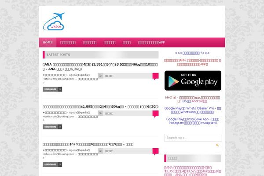Image resolution: width=264 pixels, height=176 pixels.
Task: Open the ANA post title starting $3,351
Action: pyautogui.click(x=100, y=67)
